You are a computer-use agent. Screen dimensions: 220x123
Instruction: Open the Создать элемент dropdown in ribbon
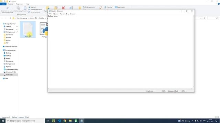89,7
